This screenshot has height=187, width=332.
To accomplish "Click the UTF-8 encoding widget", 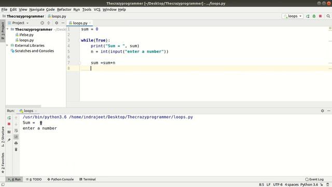I will point(278,185).
